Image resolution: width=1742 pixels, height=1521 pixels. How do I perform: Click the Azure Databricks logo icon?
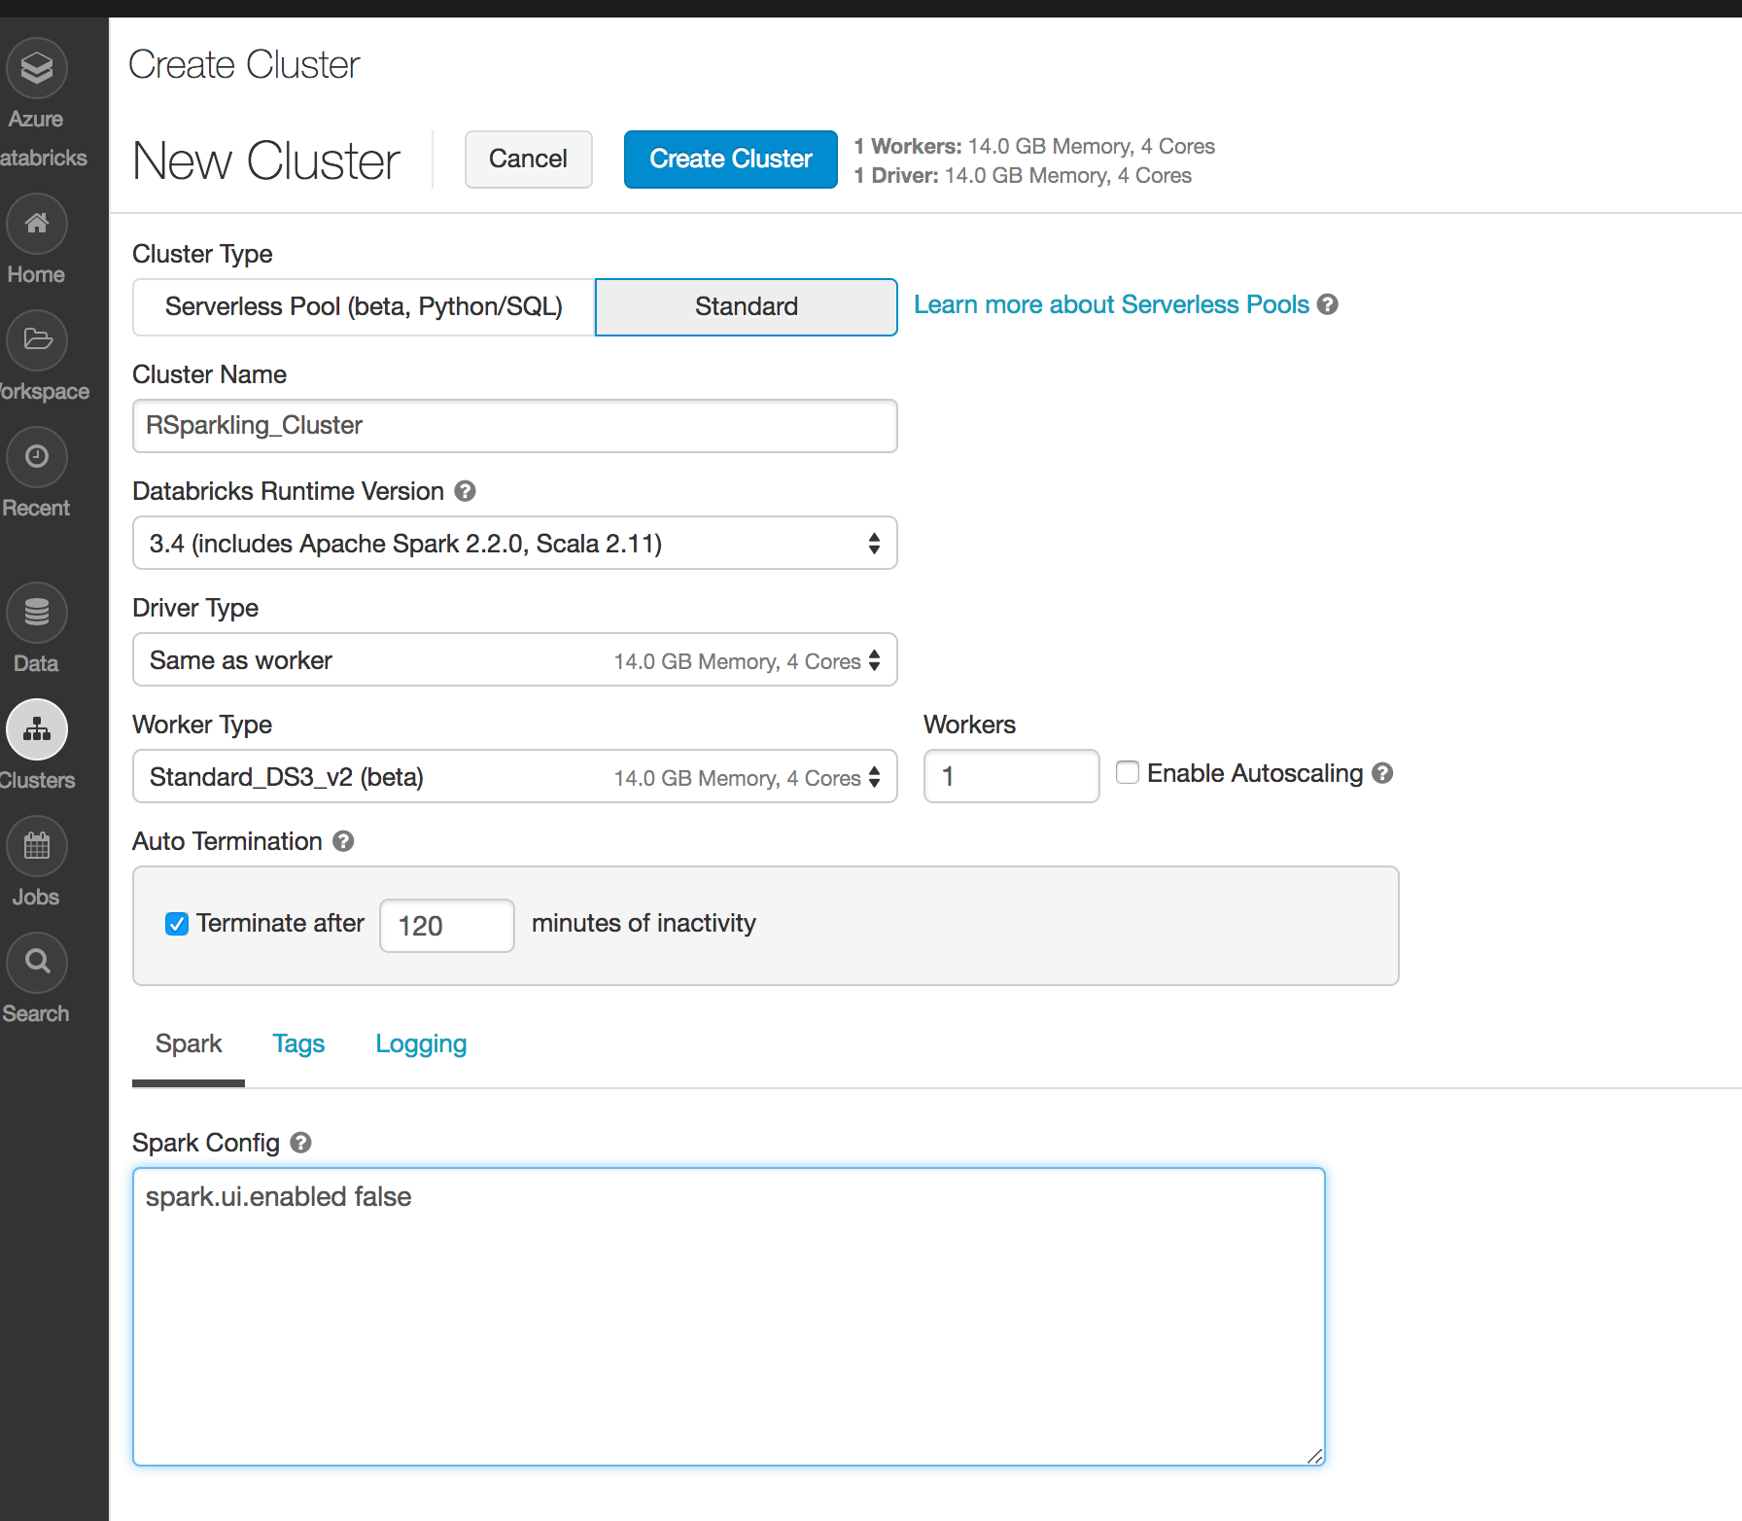tap(36, 68)
